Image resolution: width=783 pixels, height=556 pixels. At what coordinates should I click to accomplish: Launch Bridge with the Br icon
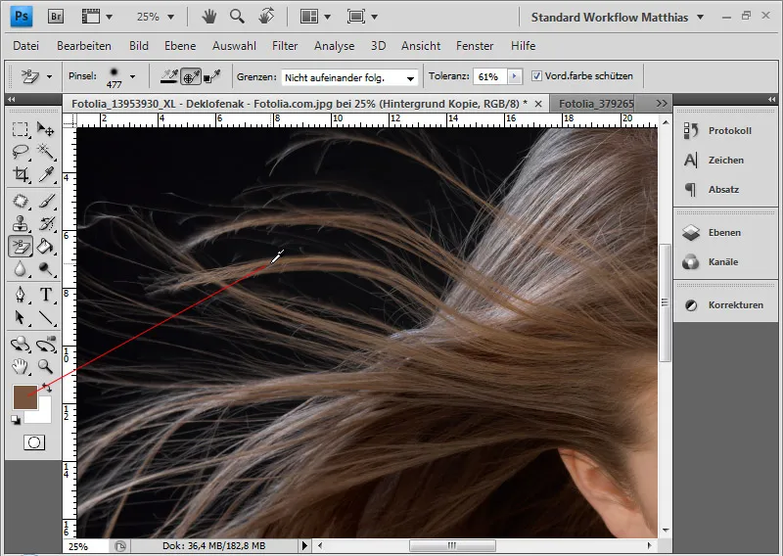point(56,17)
